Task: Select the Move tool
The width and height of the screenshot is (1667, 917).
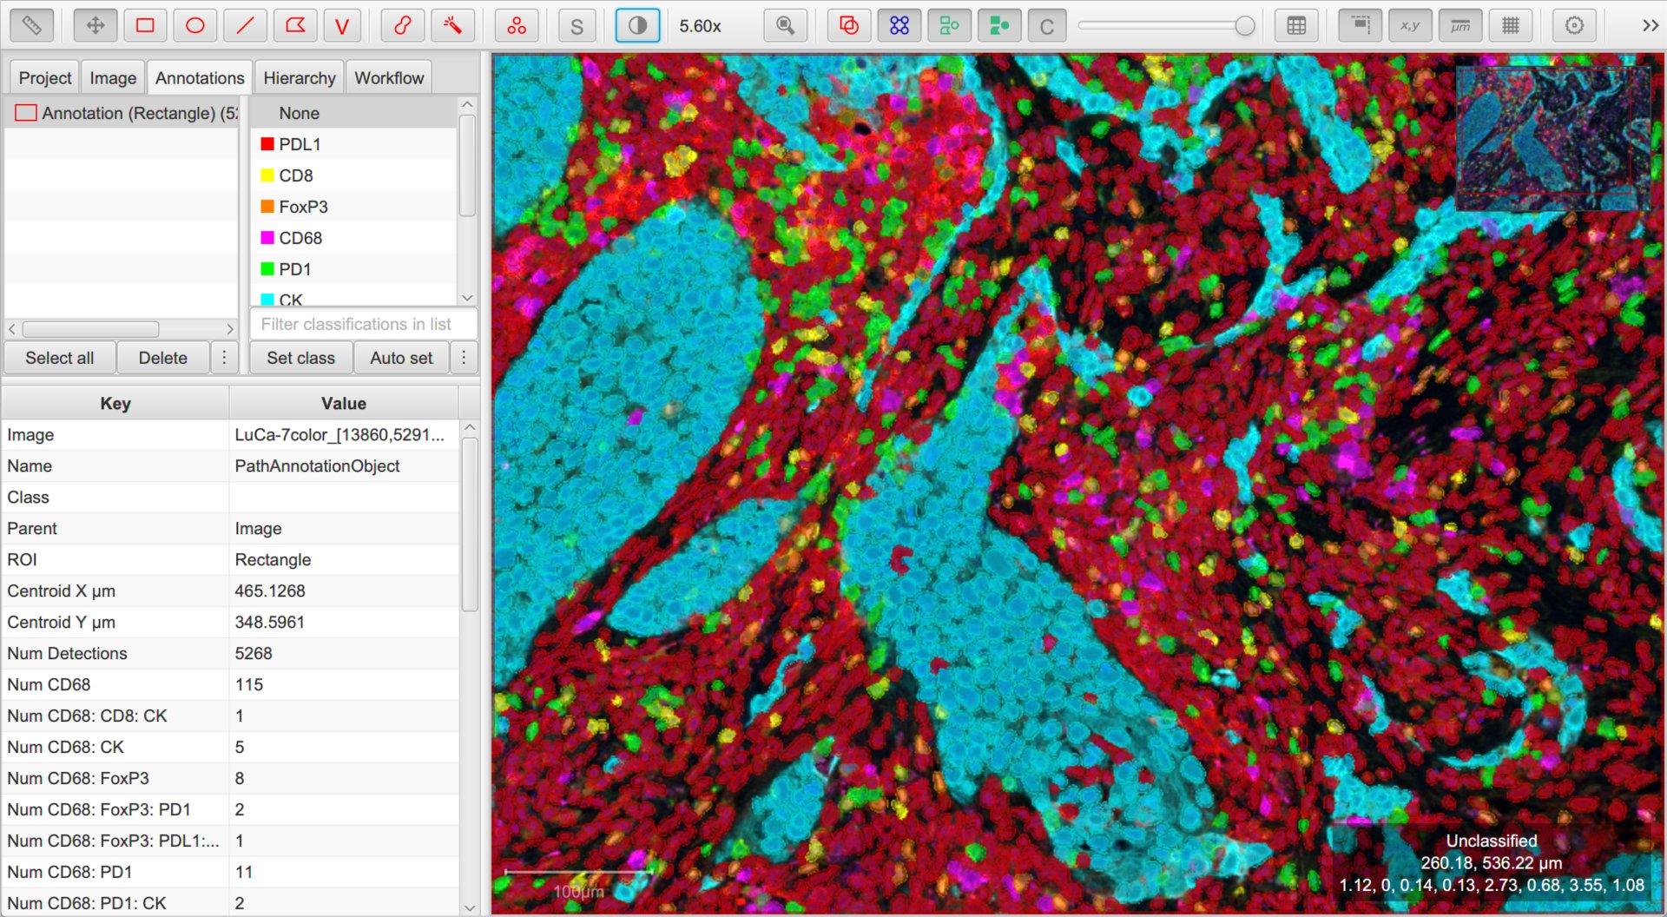Action: point(96,26)
